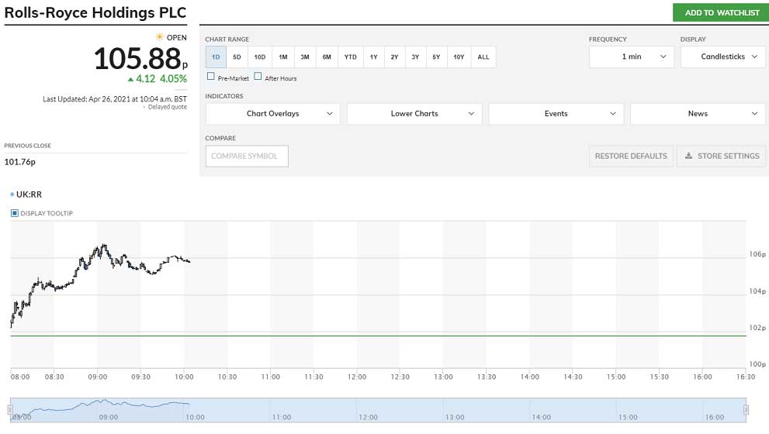Click the 101.76p previous close value

pos(20,162)
